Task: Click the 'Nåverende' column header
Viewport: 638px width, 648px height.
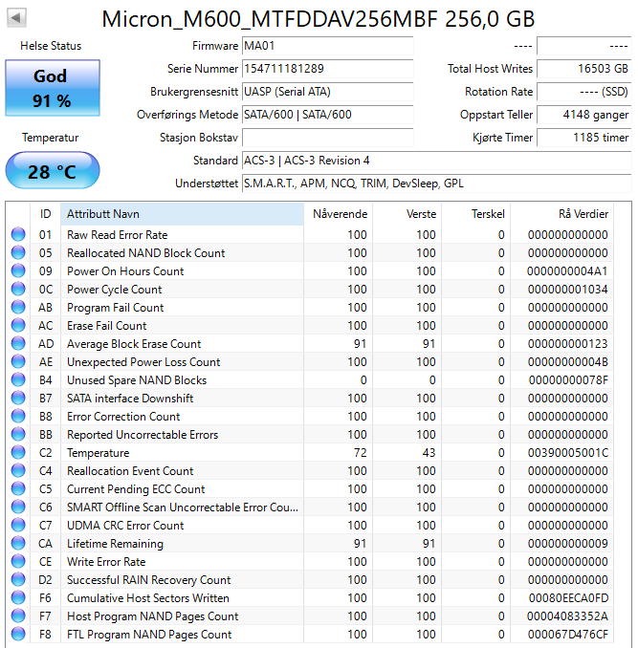Action: (x=339, y=213)
